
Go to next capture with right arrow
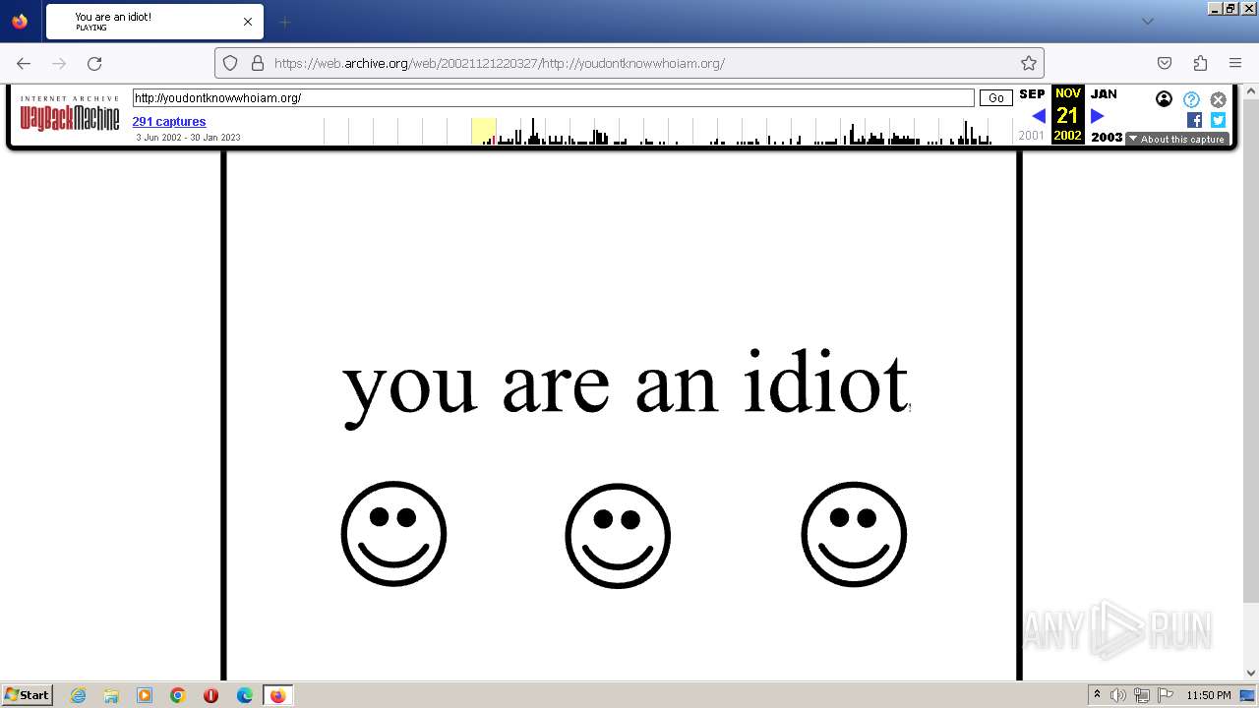[x=1098, y=116]
